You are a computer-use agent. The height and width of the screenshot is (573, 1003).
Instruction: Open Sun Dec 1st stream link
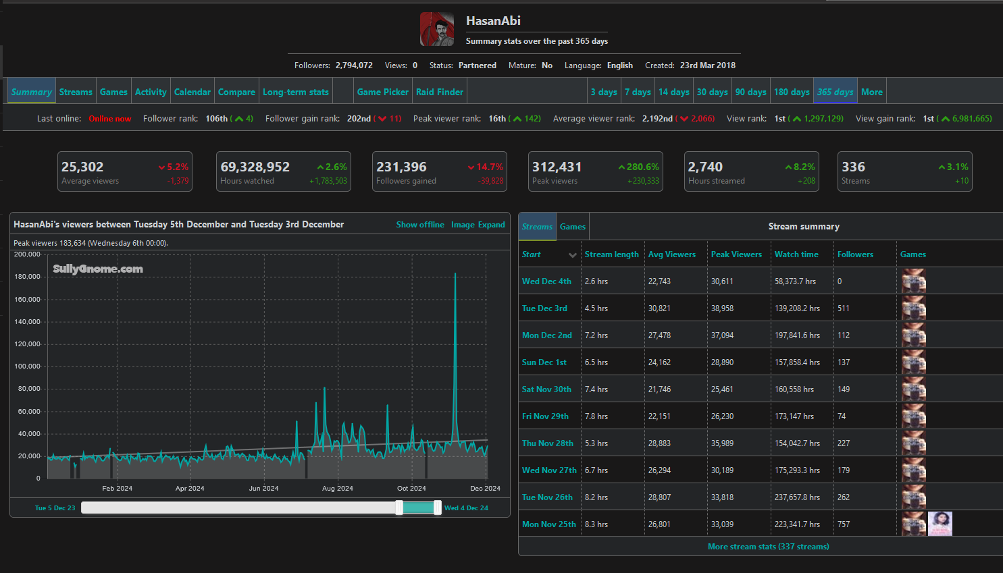coord(544,362)
